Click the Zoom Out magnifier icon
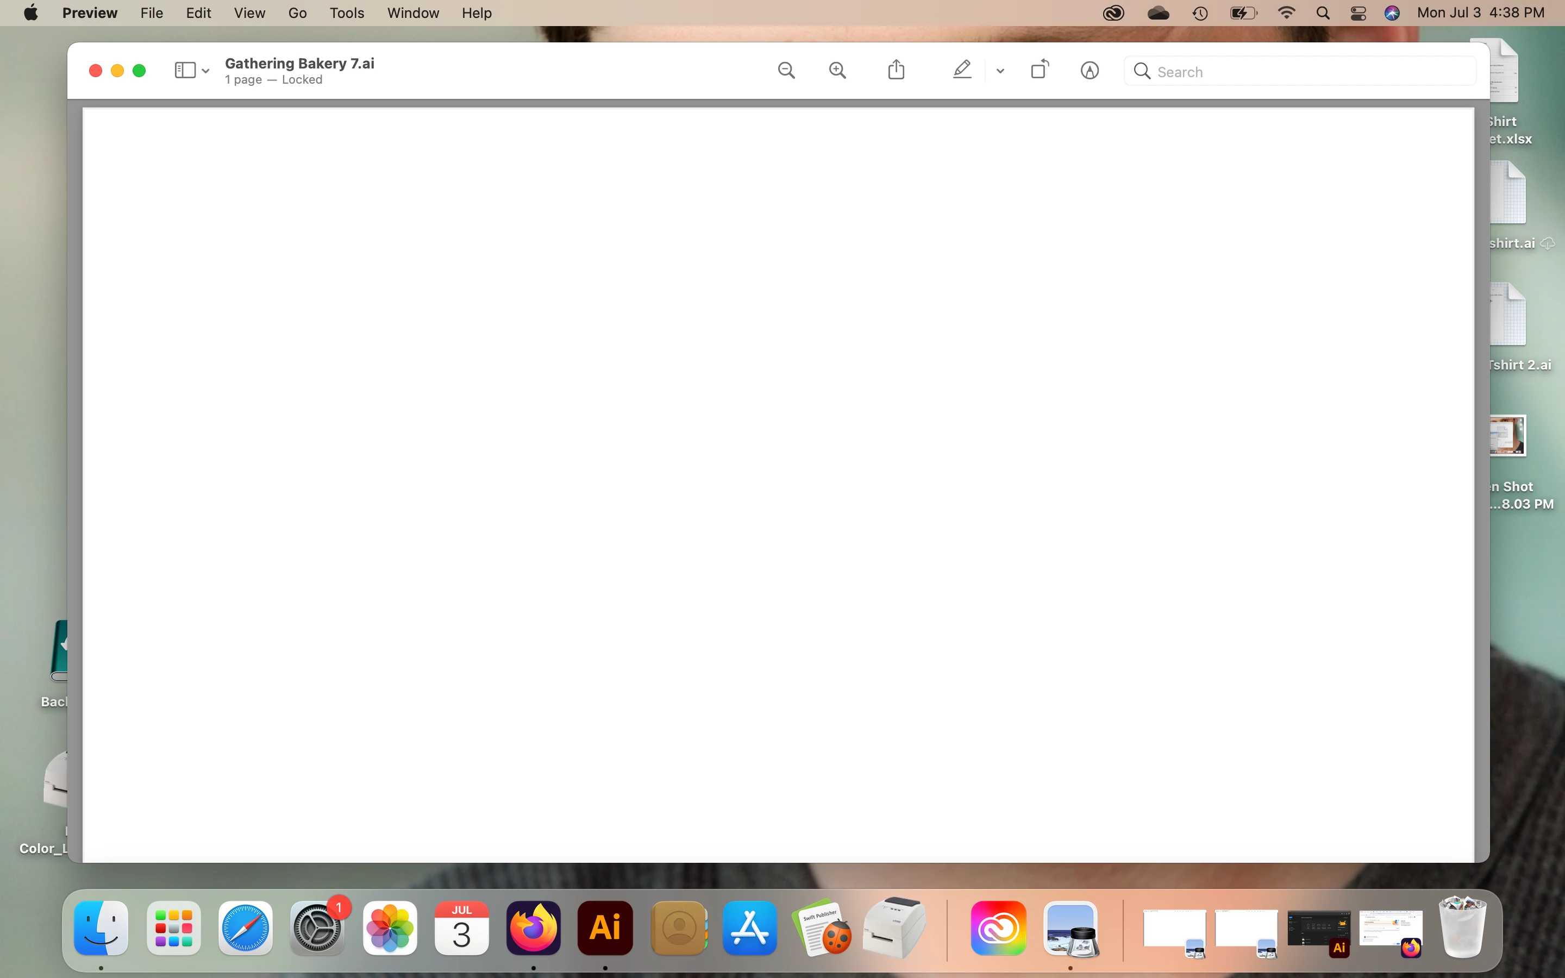 click(786, 71)
